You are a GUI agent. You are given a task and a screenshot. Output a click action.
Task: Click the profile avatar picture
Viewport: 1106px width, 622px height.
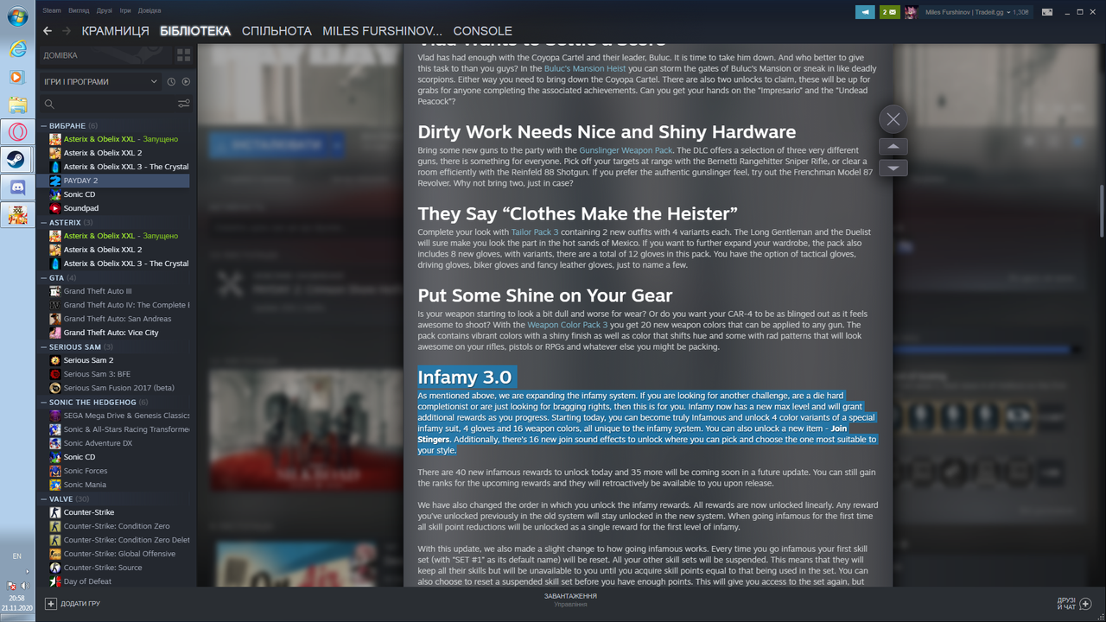(911, 12)
